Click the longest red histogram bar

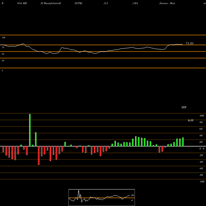[x=39, y=155]
